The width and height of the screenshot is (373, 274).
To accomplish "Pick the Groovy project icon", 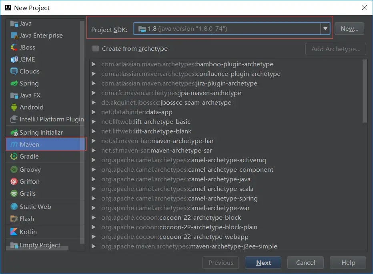I will coord(14,170).
